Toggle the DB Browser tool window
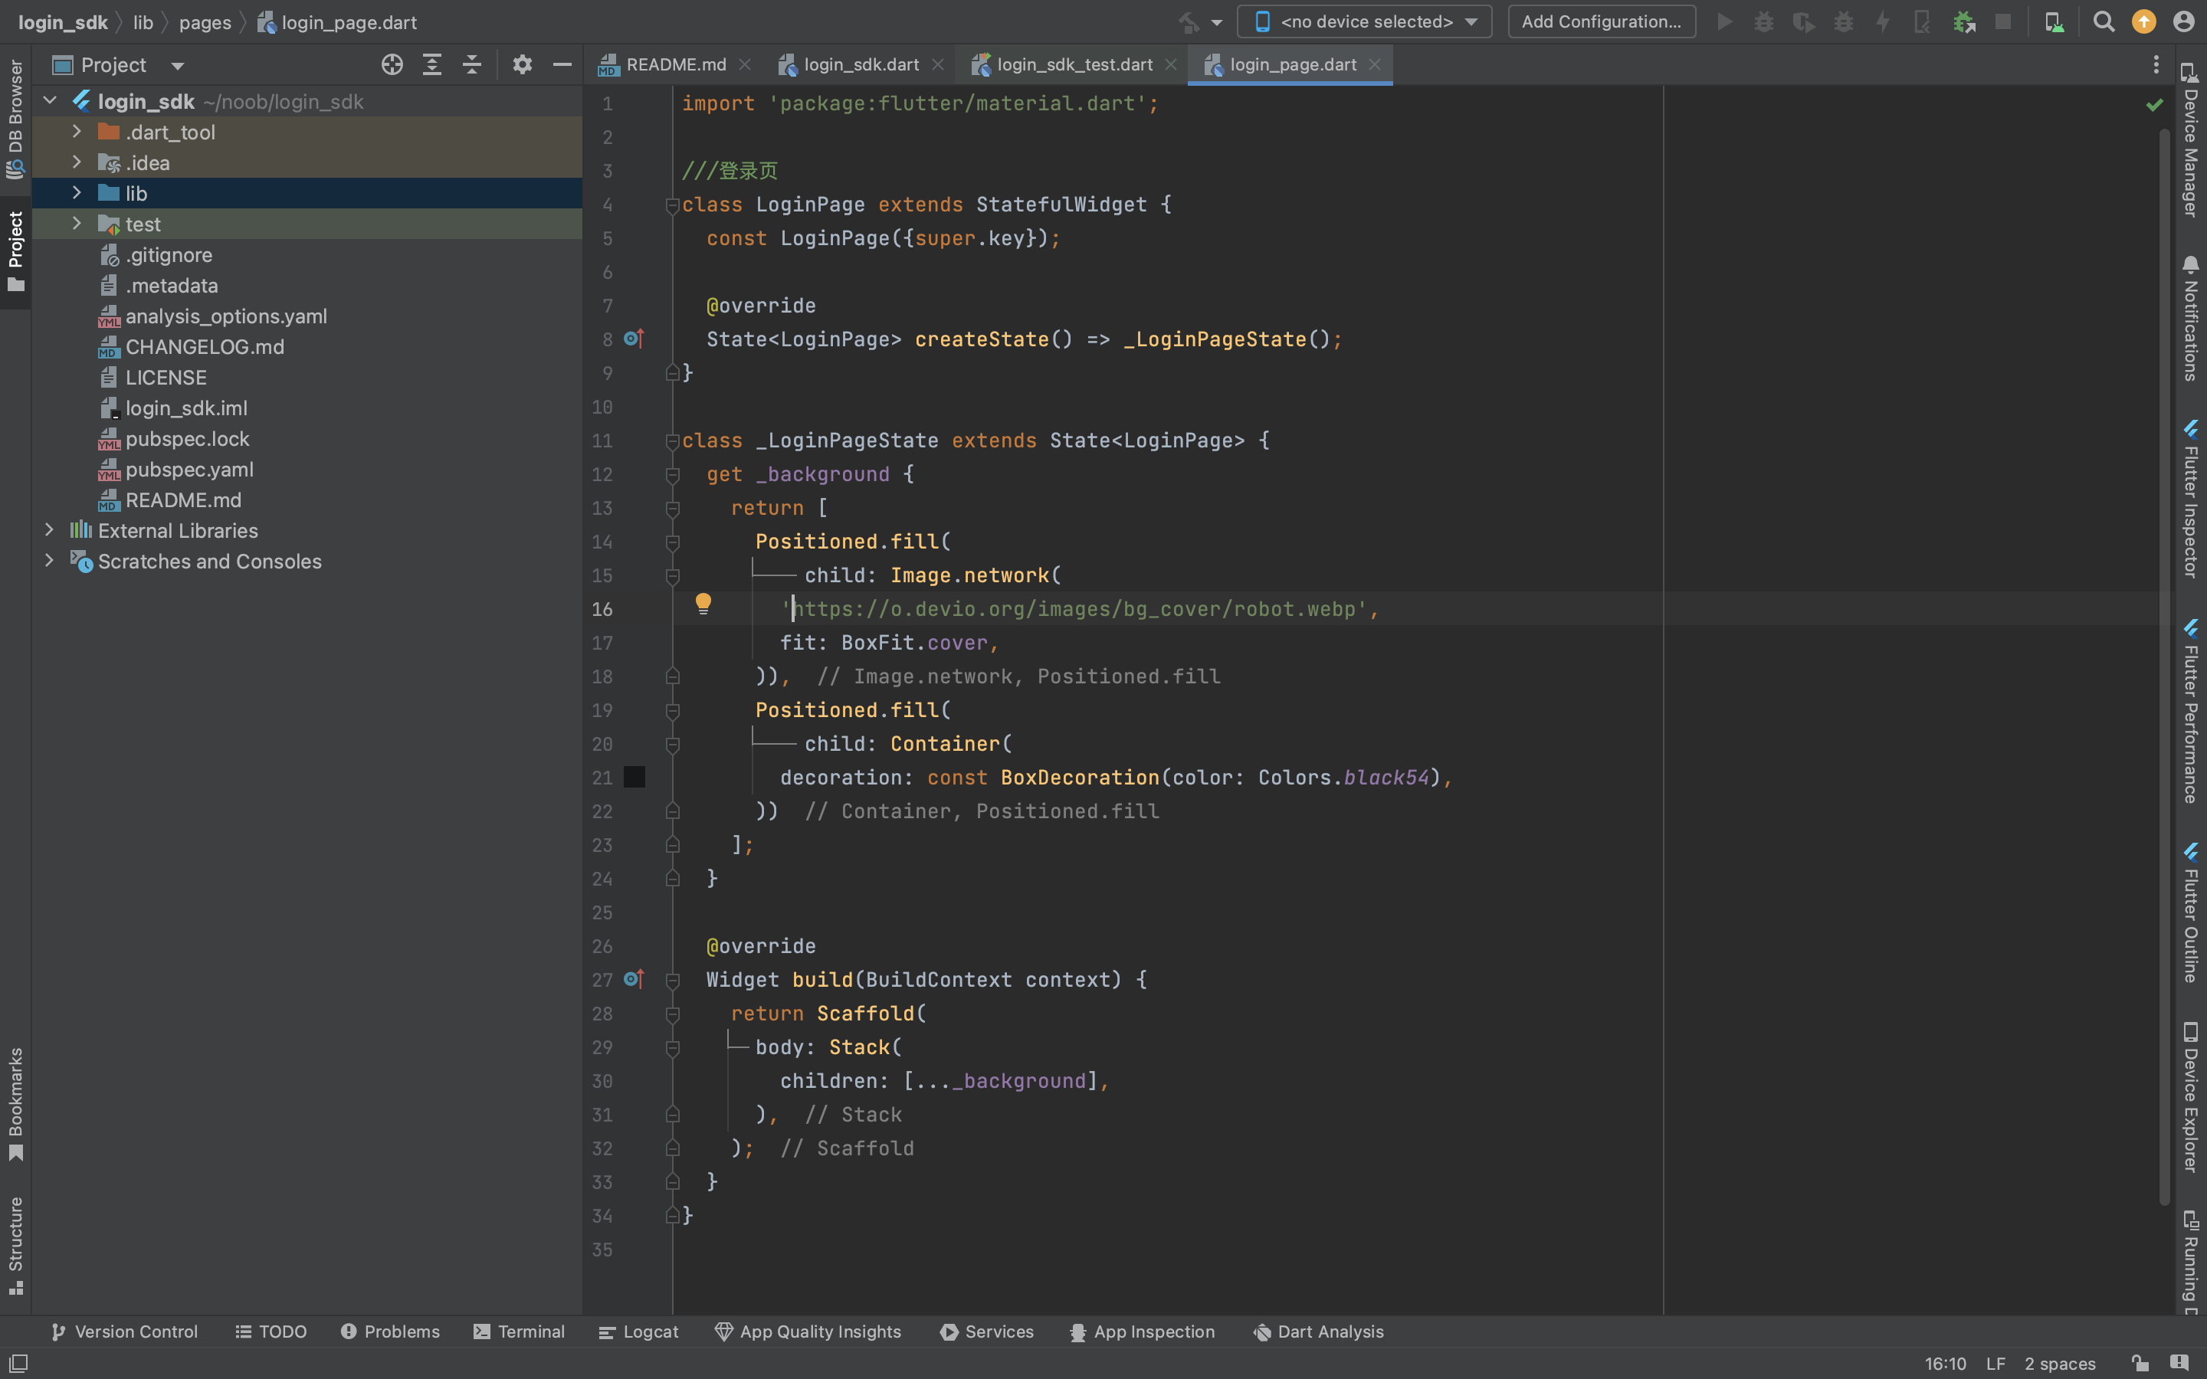 pyautogui.click(x=15, y=119)
